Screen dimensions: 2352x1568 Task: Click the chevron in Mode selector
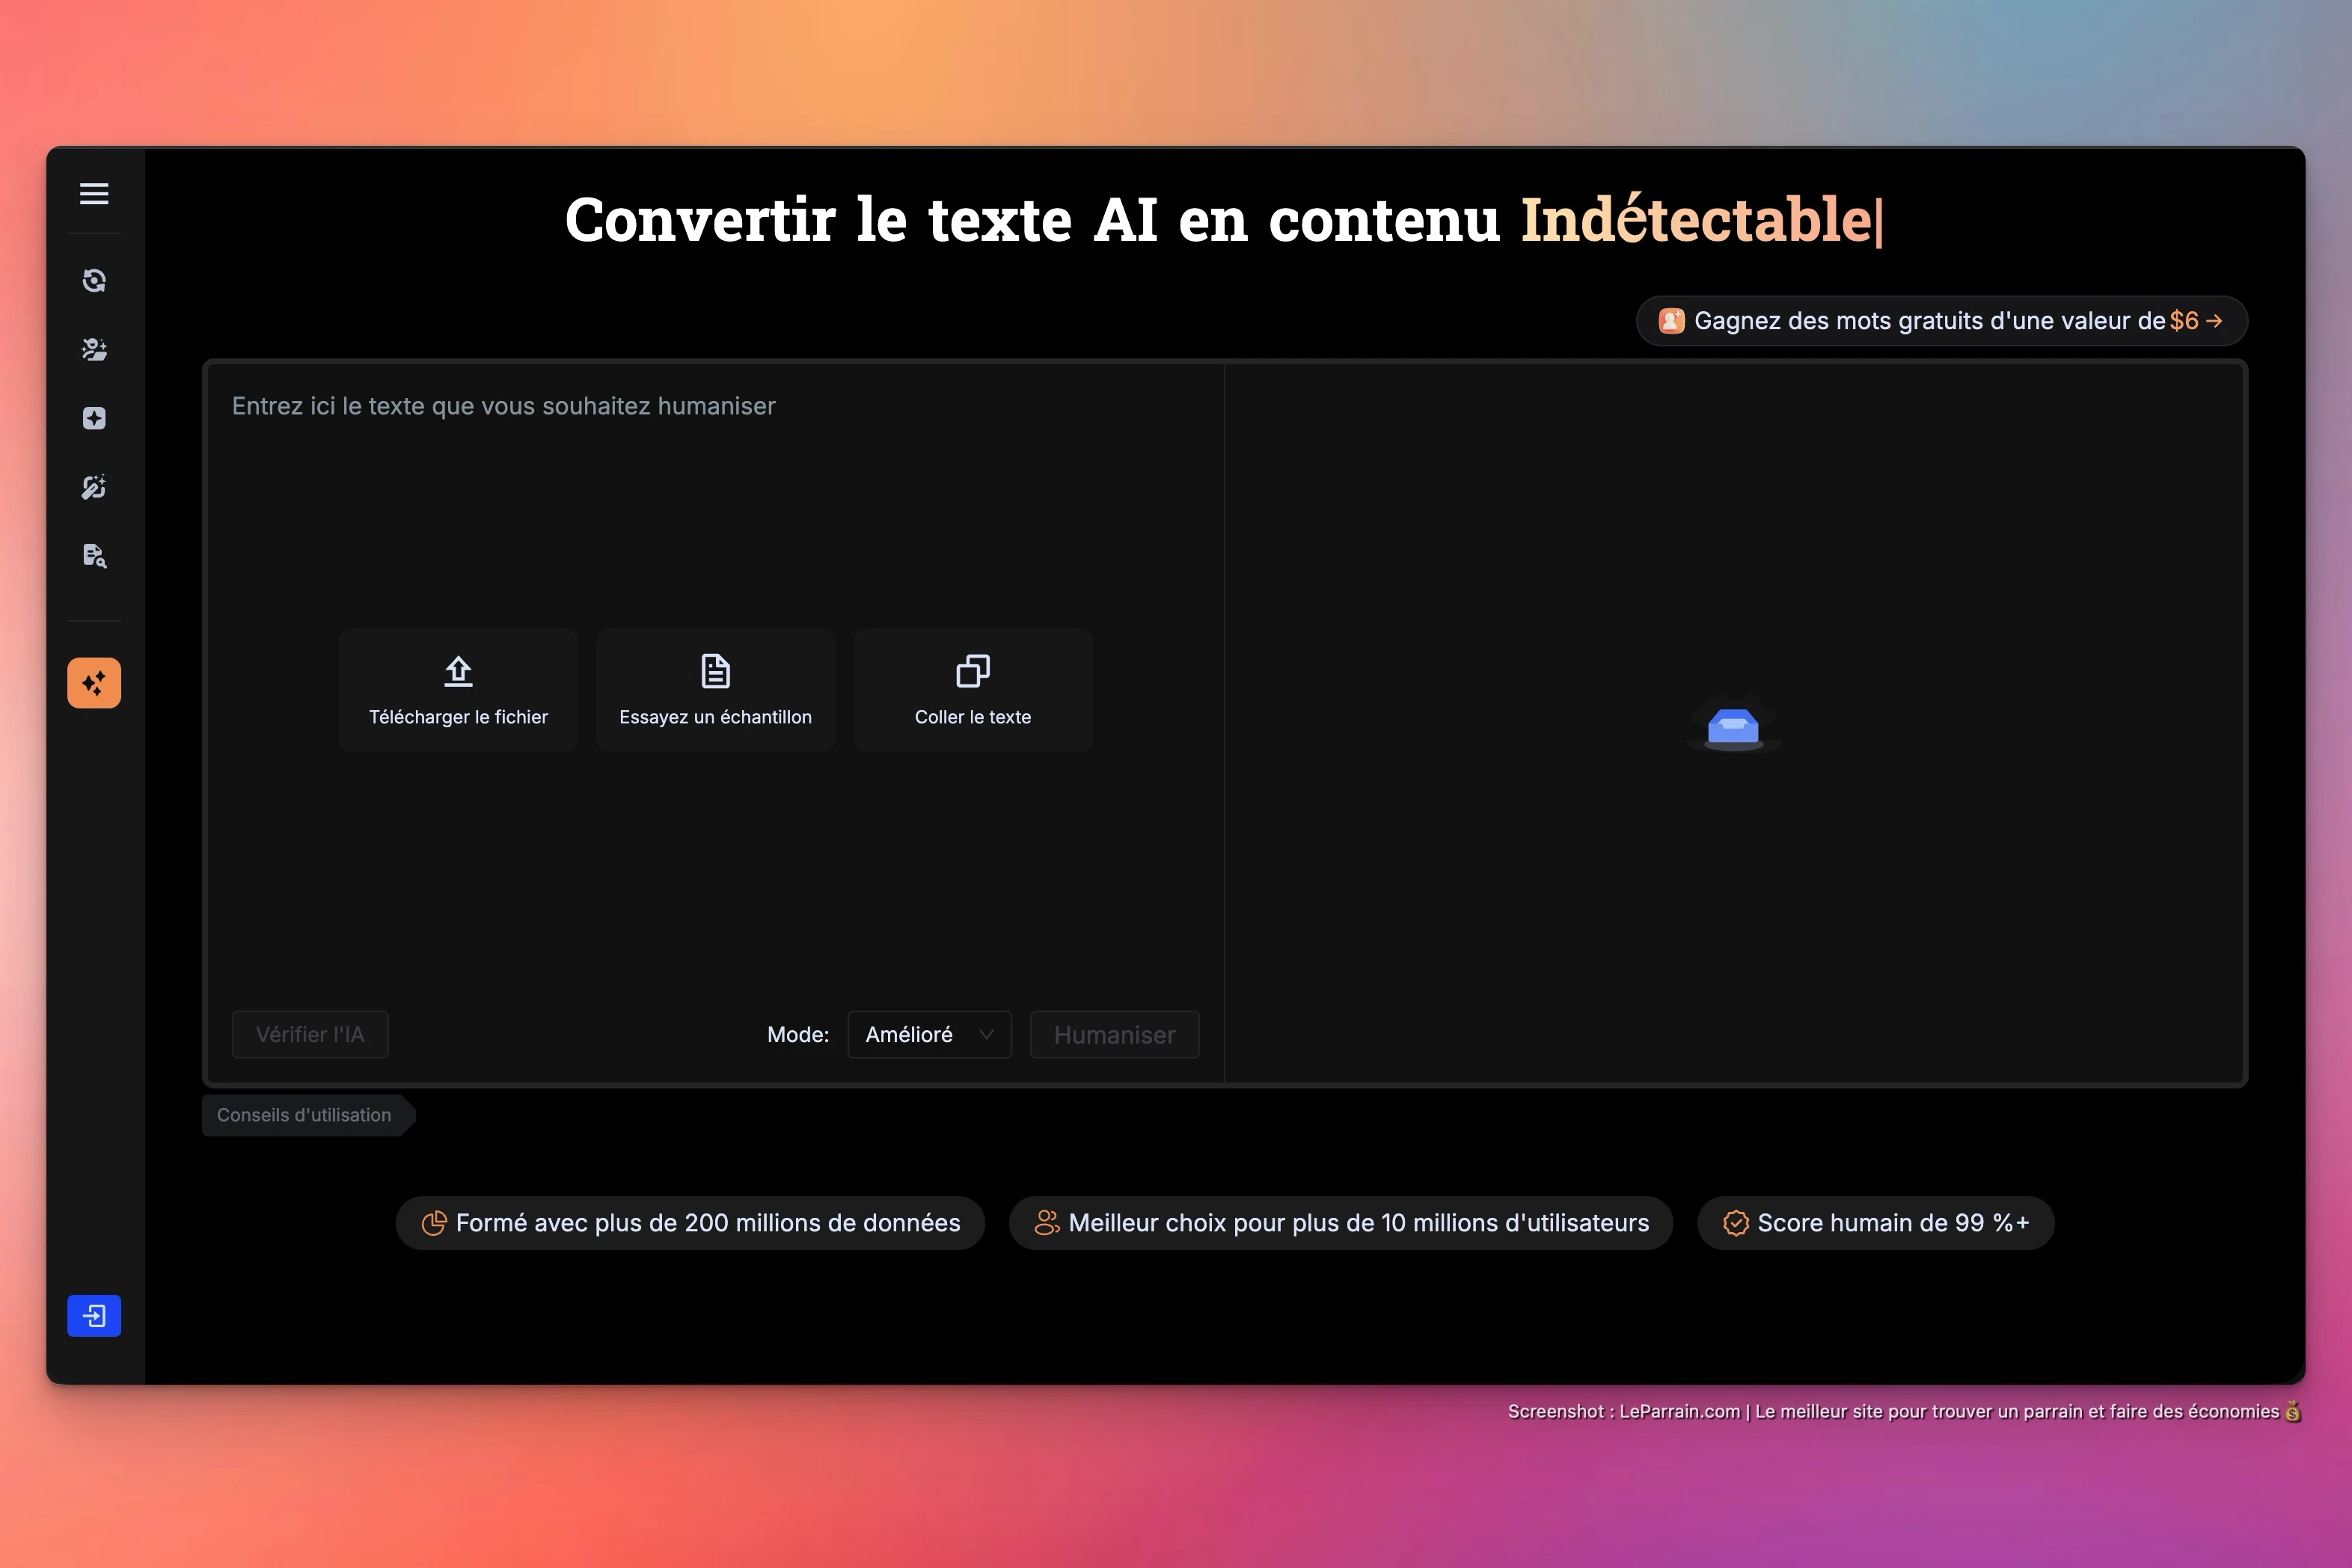pos(986,1035)
